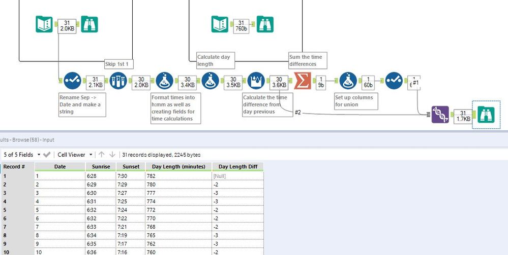Click the 30 3.4KB connection label
The height and width of the screenshot is (255, 508).
(187, 83)
